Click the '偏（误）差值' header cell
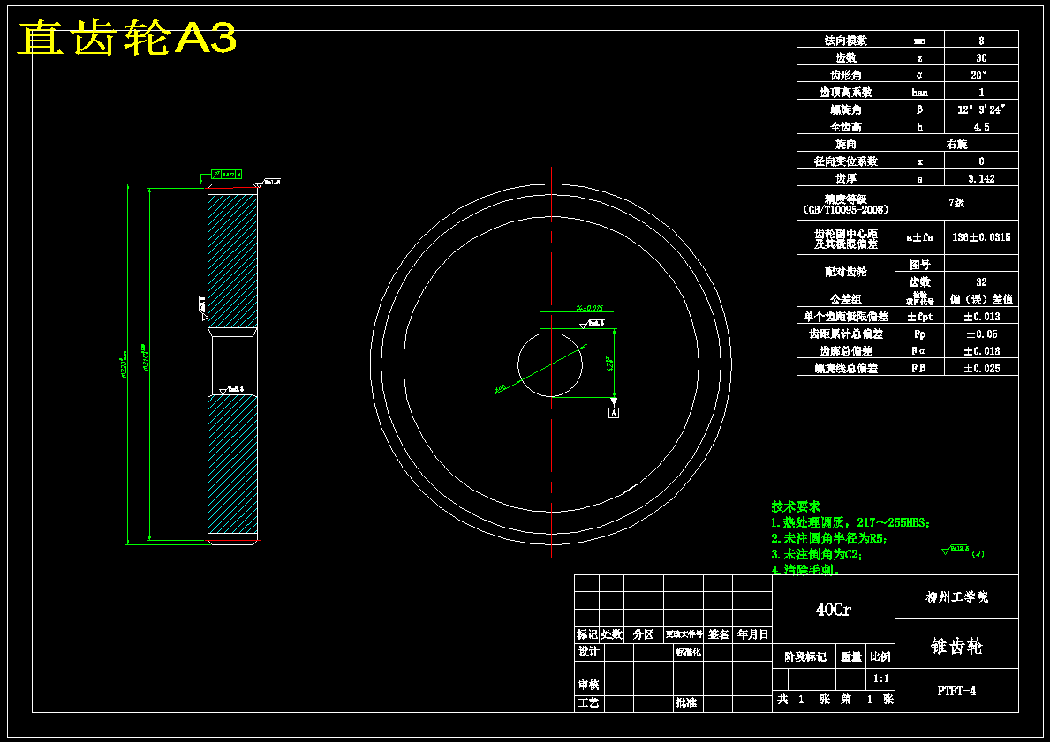The width and height of the screenshot is (1050, 742). click(981, 299)
